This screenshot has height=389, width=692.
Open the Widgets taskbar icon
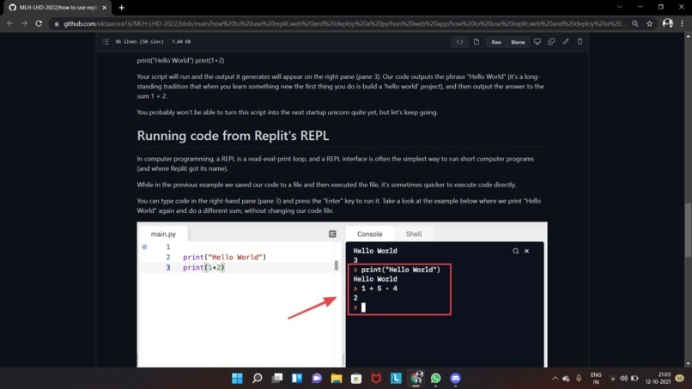(x=297, y=379)
